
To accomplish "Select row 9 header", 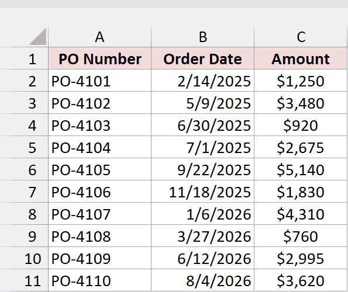I will [x=24, y=236].
